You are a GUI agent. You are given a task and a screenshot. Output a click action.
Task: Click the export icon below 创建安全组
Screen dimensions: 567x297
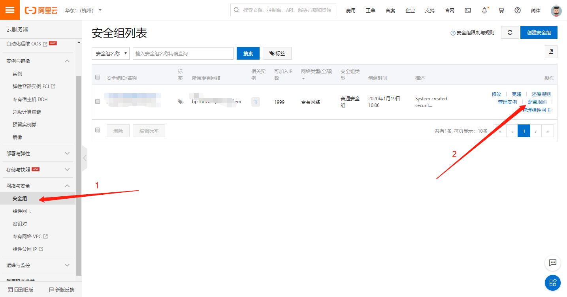551,52
